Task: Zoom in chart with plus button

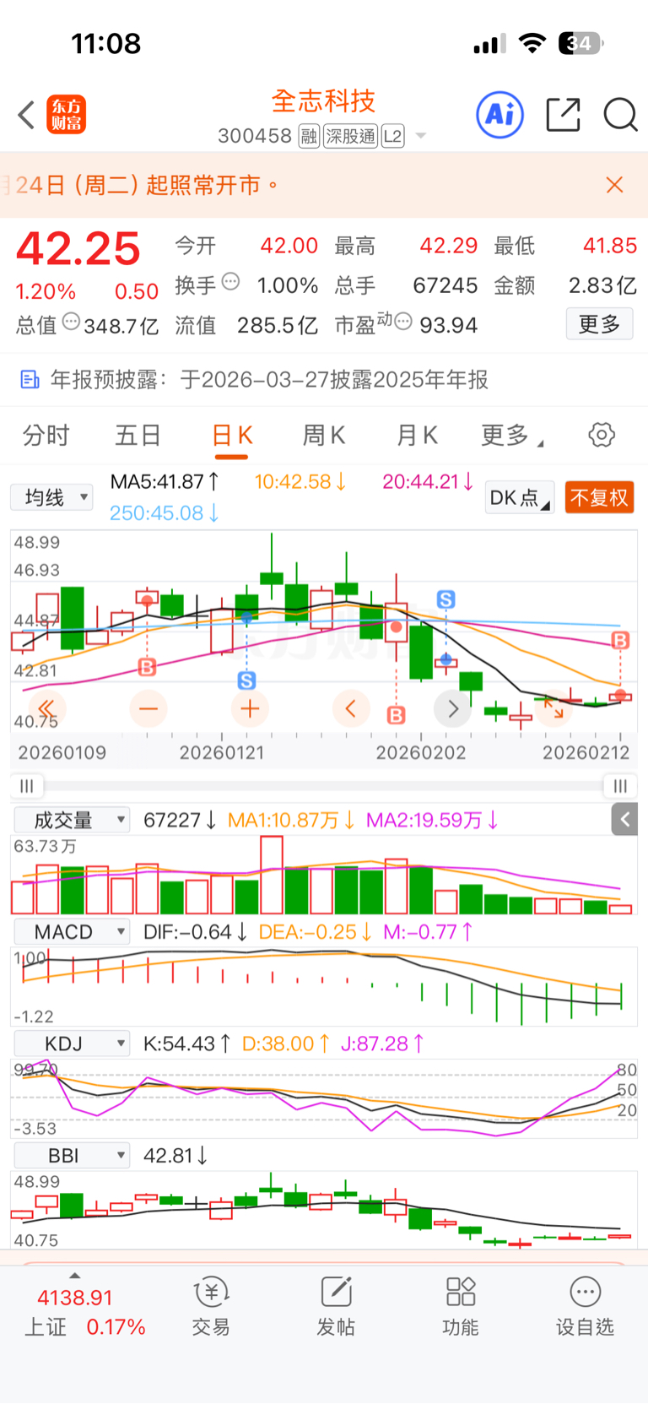Action: pos(250,708)
